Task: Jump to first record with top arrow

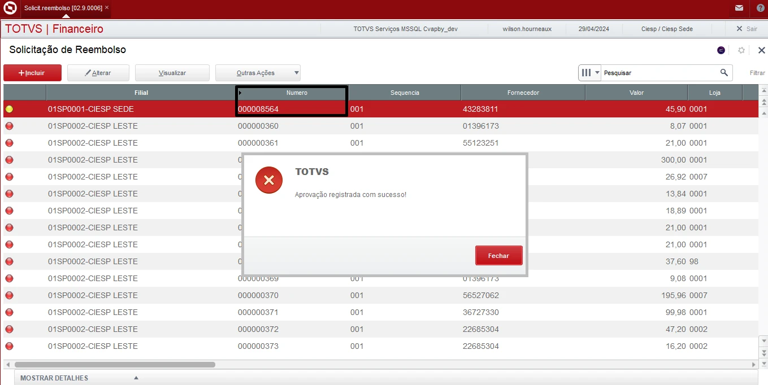Action: pyautogui.click(x=764, y=91)
